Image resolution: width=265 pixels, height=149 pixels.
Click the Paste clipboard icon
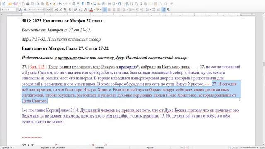(x=48, y=4)
